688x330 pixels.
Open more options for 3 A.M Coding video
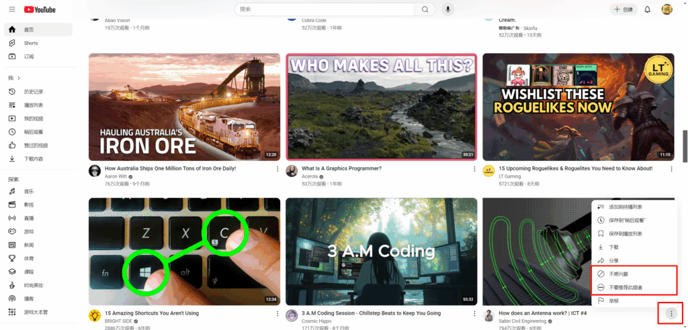point(474,313)
